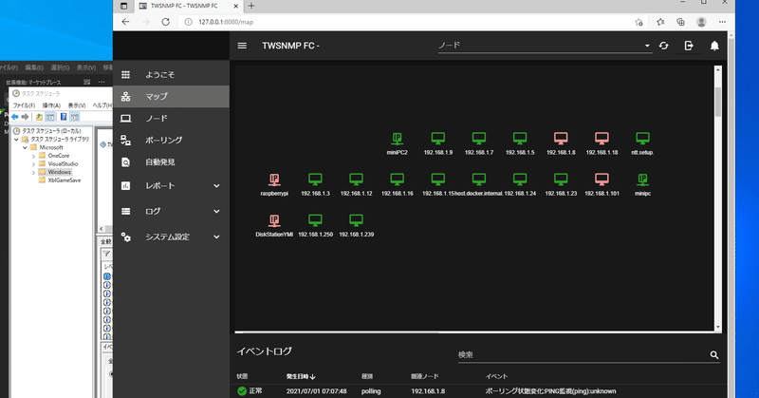Open 操作(A) menu in Task Scheduler

click(x=51, y=105)
